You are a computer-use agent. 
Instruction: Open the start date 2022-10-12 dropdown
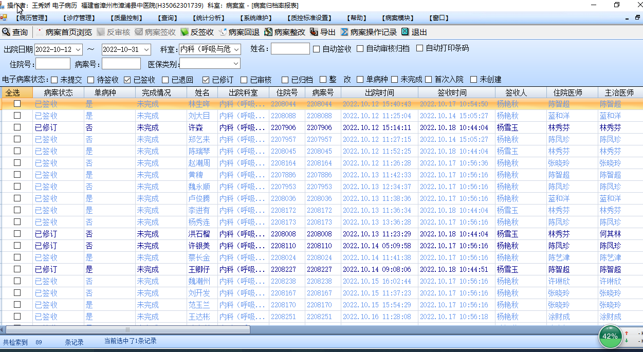pyautogui.click(x=78, y=49)
